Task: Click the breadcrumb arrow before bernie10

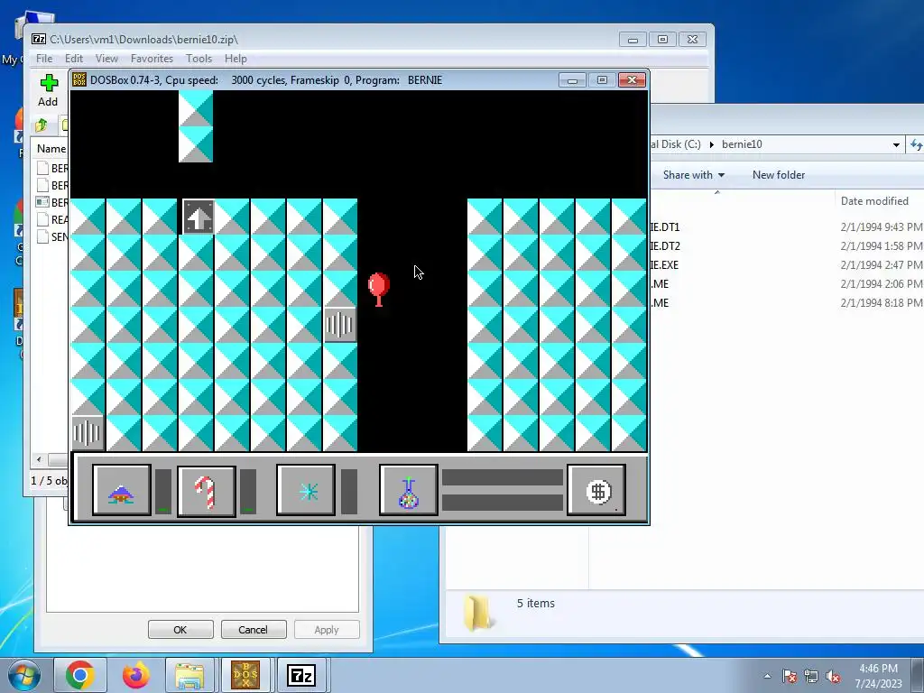Action: tap(712, 144)
